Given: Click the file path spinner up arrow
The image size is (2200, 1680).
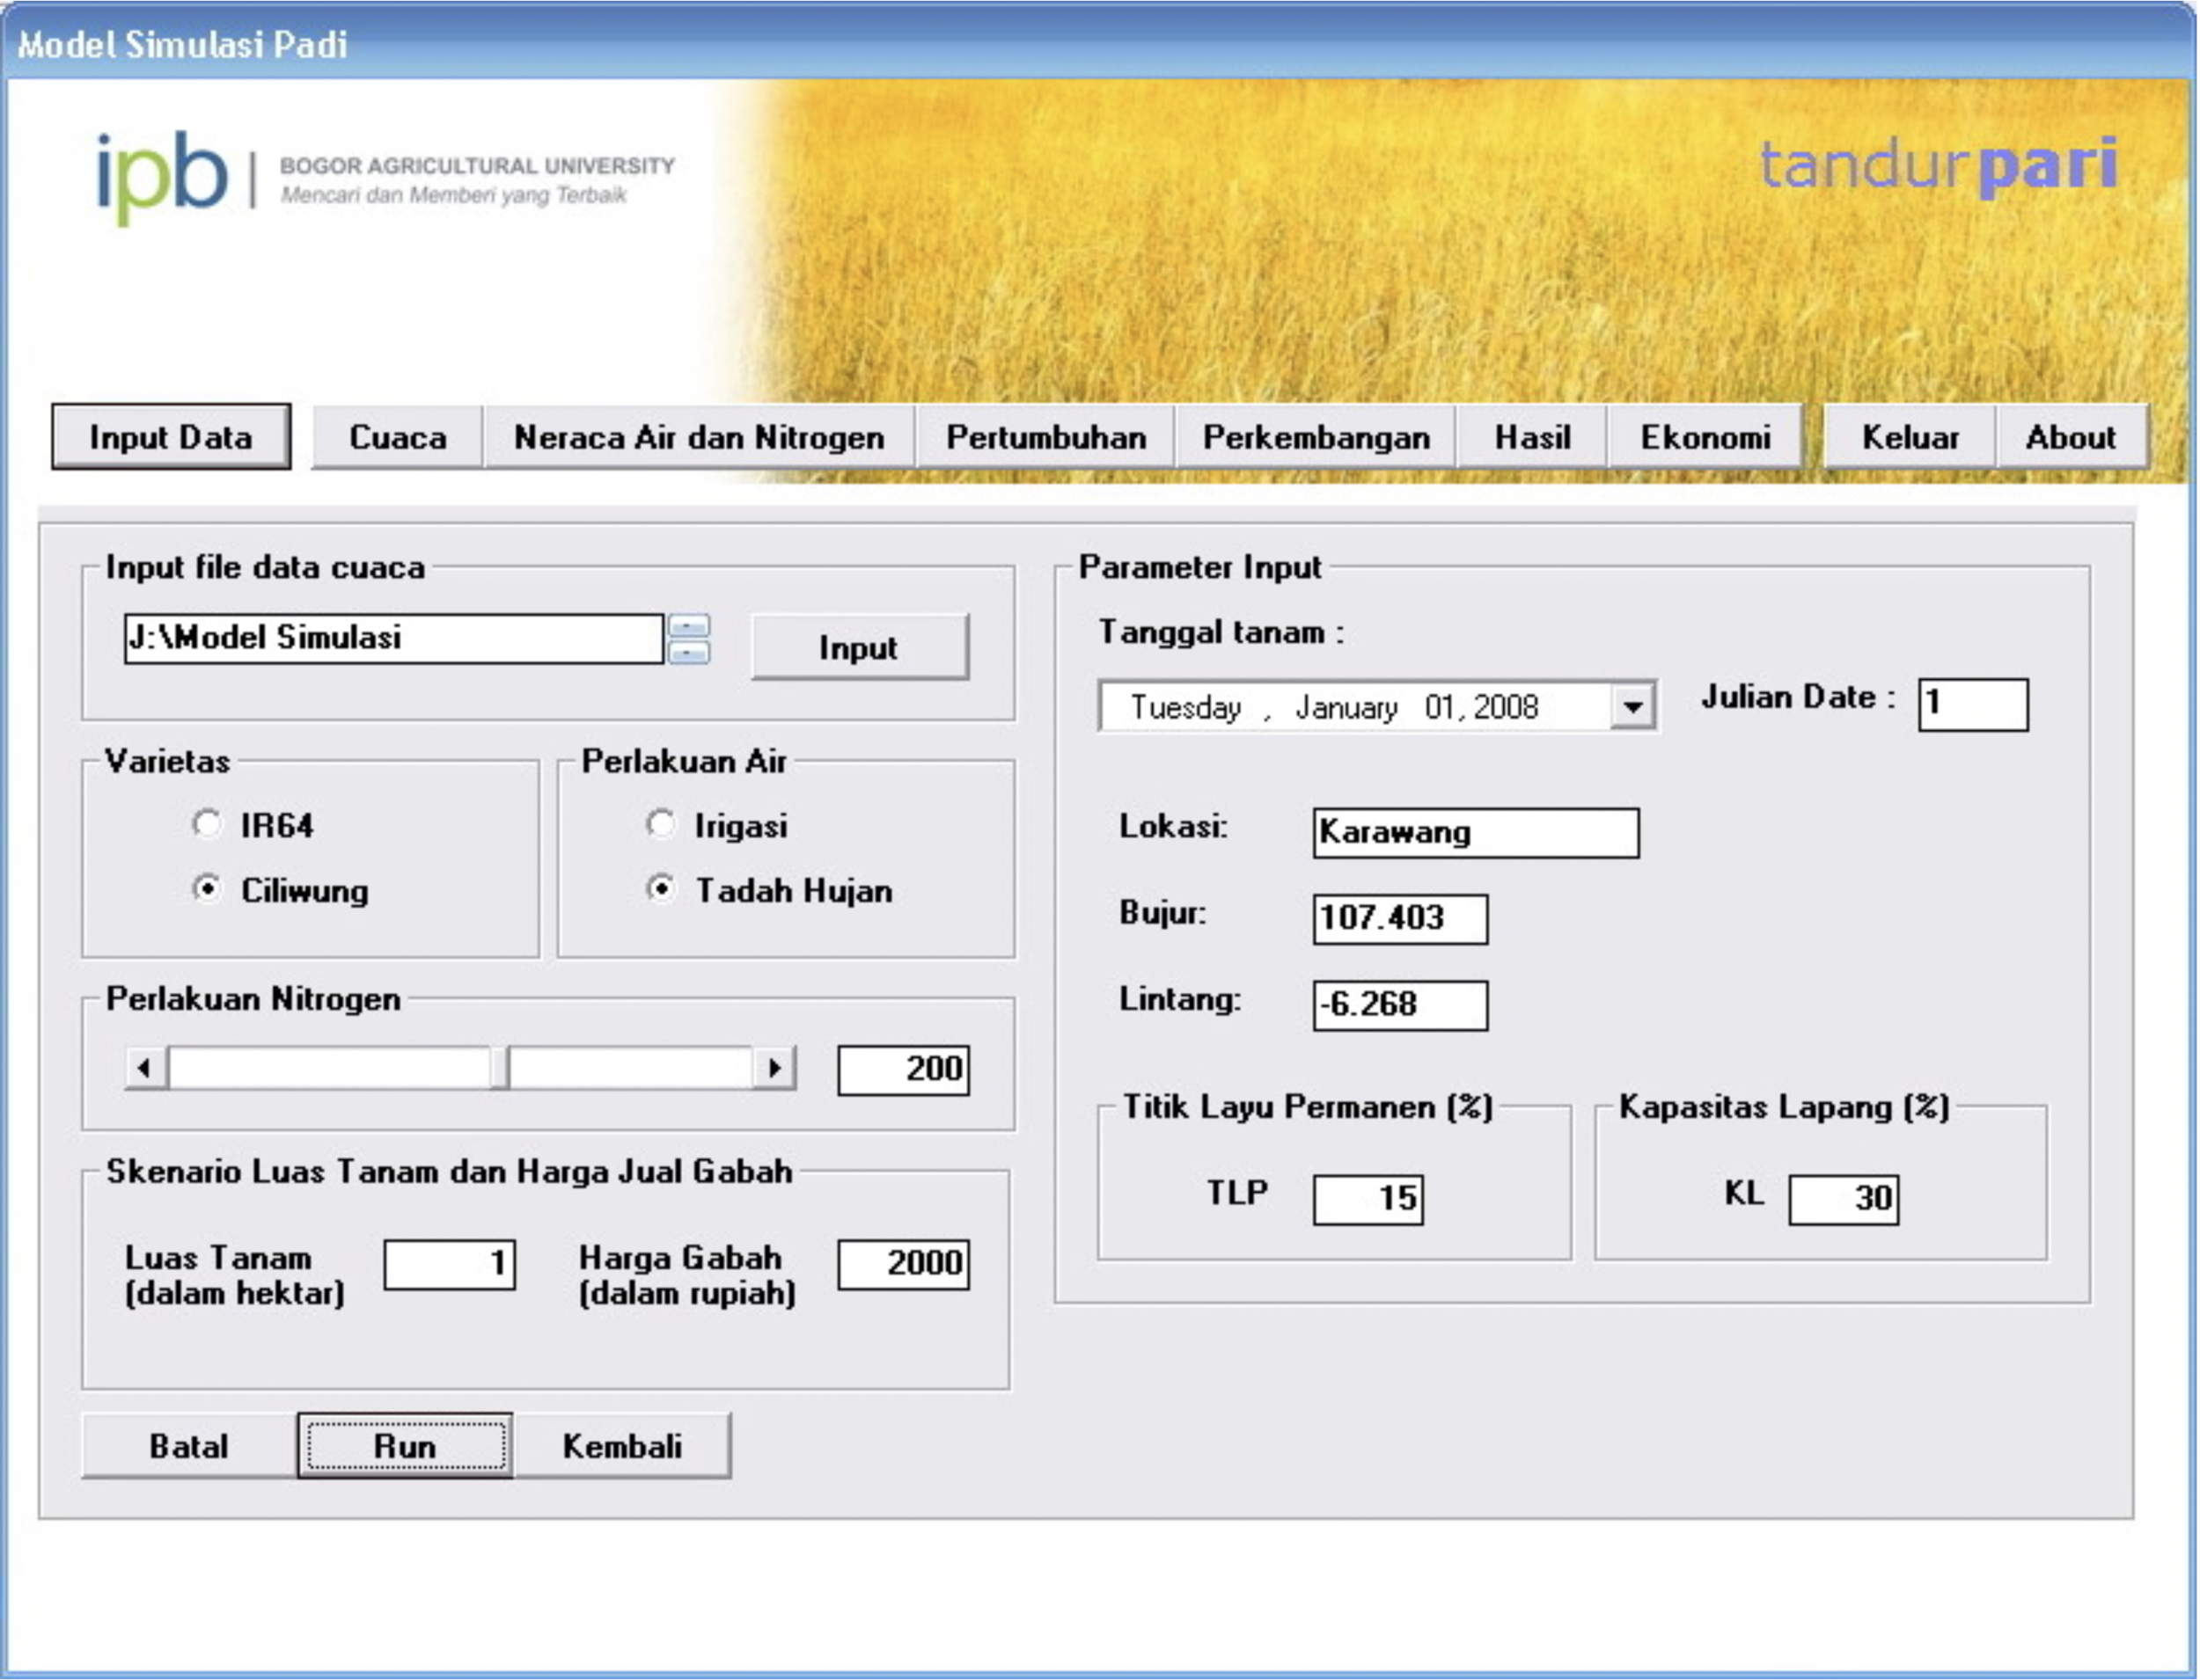Looking at the screenshot, I should click(x=688, y=626).
